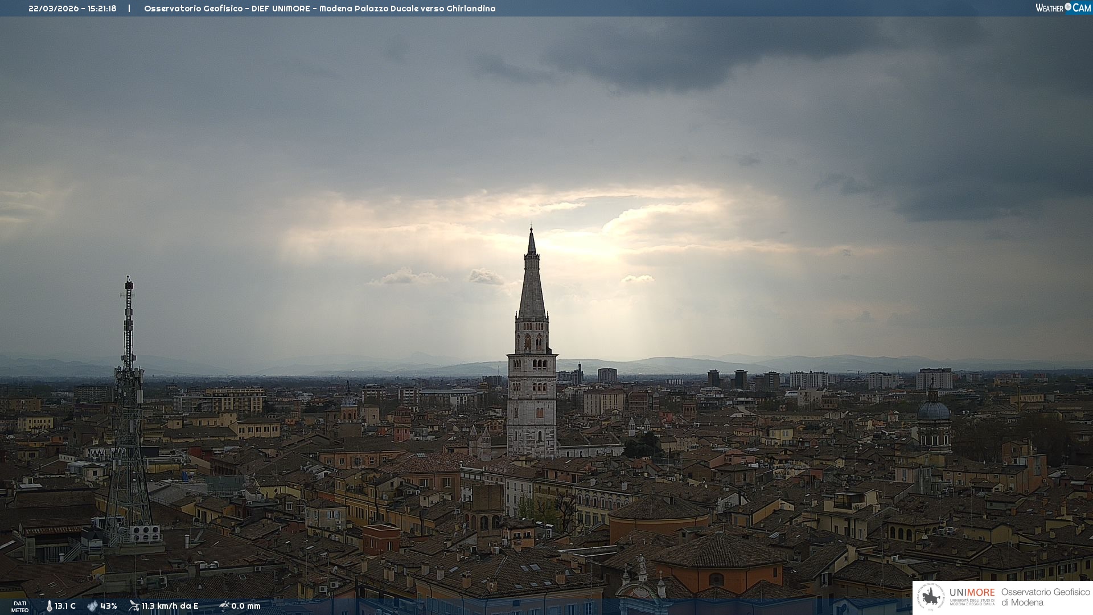Image resolution: width=1093 pixels, height=615 pixels.
Task: Open the DATI METEO label
Action: 20,606
